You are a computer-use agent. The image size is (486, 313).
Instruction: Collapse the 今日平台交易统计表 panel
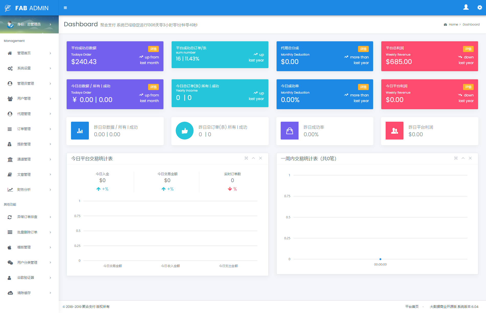(x=253, y=158)
